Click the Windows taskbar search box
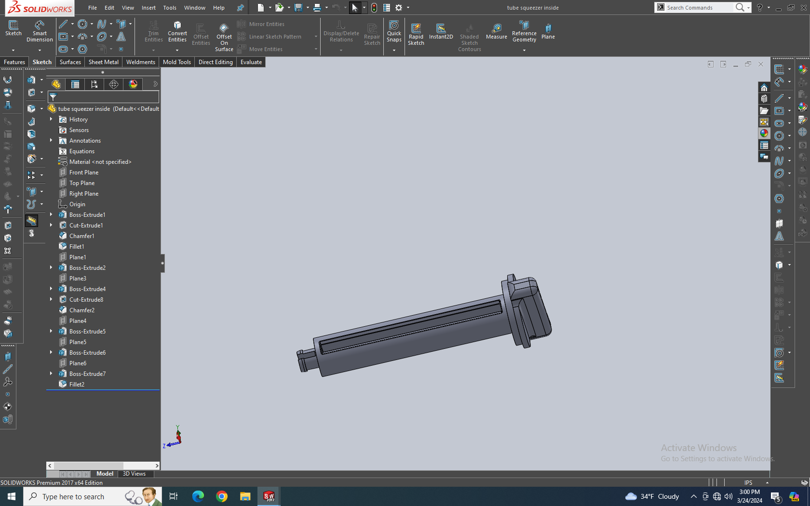 [93, 496]
